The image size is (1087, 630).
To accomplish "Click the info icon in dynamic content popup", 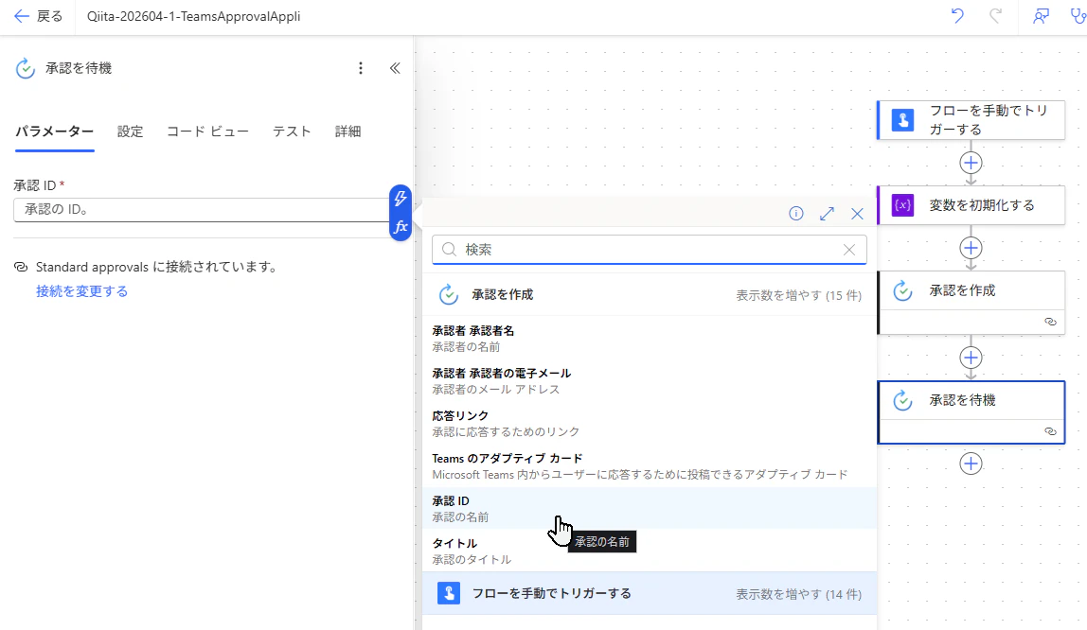I will click(x=795, y=213).
